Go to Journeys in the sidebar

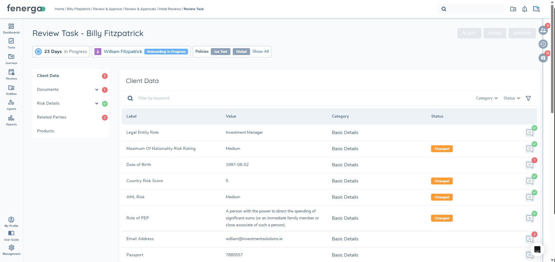tap(11, 59)
